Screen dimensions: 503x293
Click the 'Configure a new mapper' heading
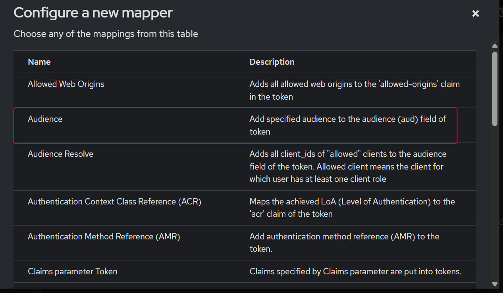[93, 13]
